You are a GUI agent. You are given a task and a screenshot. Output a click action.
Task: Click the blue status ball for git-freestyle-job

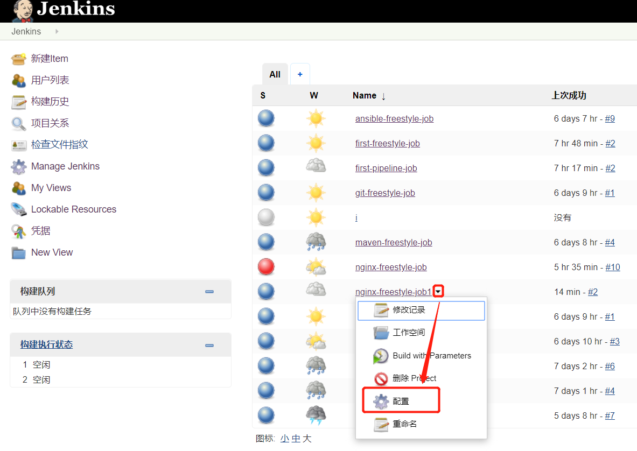[266, 193]
